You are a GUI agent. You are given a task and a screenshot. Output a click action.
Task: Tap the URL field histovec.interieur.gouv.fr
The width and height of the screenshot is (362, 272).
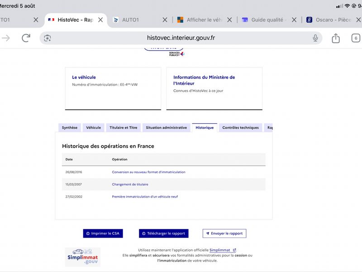pos(181,38)
